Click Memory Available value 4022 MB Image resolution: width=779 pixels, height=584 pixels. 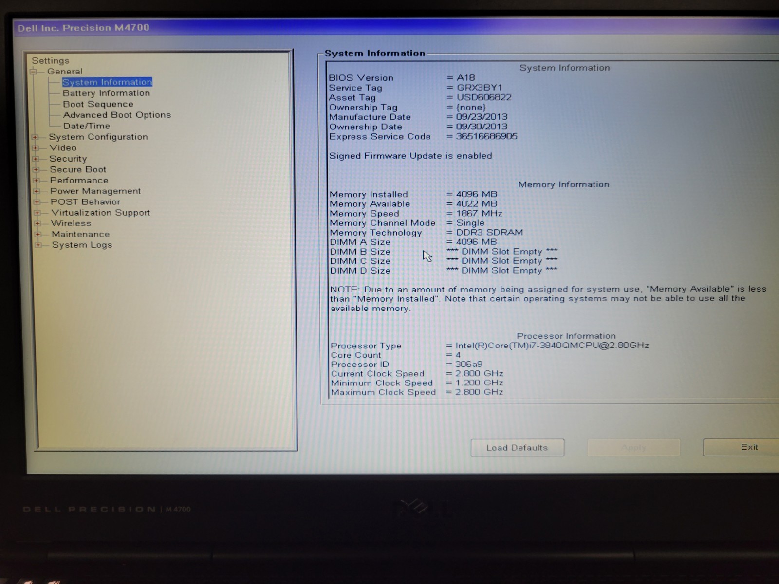point(476,204)
